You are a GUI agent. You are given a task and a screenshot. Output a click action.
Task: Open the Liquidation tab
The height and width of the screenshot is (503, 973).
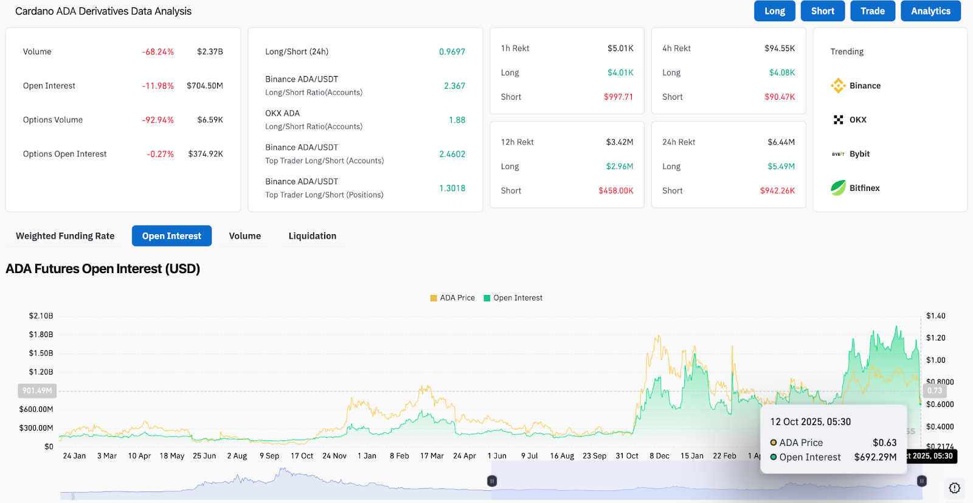pos(312,236)
